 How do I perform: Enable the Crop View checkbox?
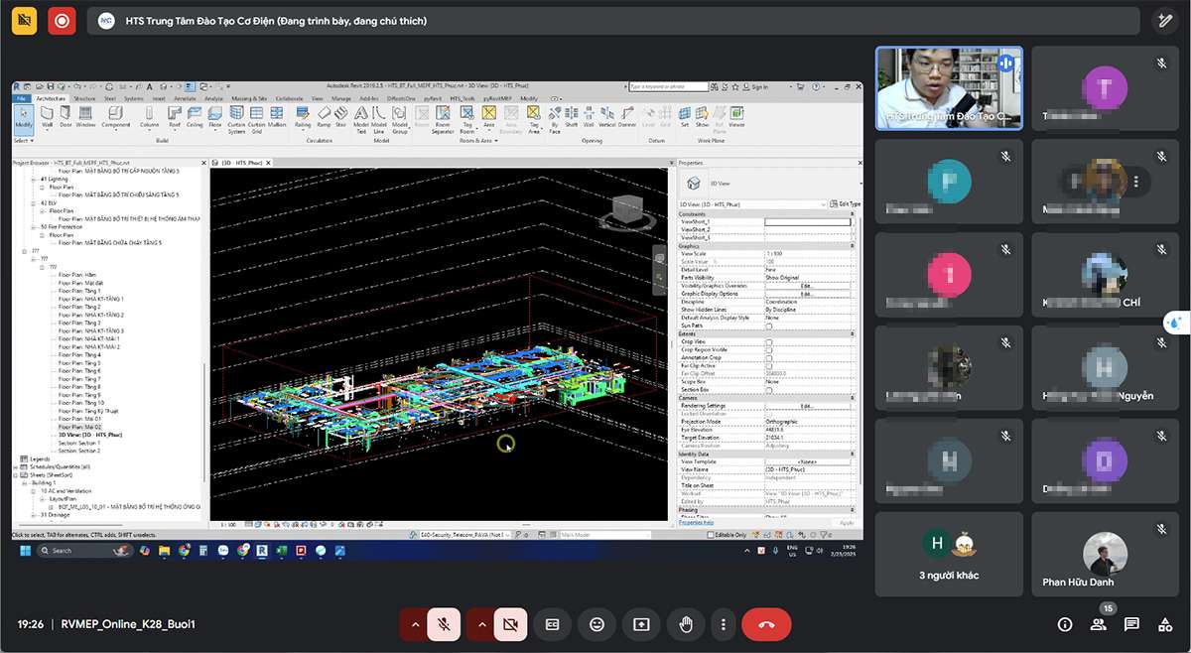[769, 341]
